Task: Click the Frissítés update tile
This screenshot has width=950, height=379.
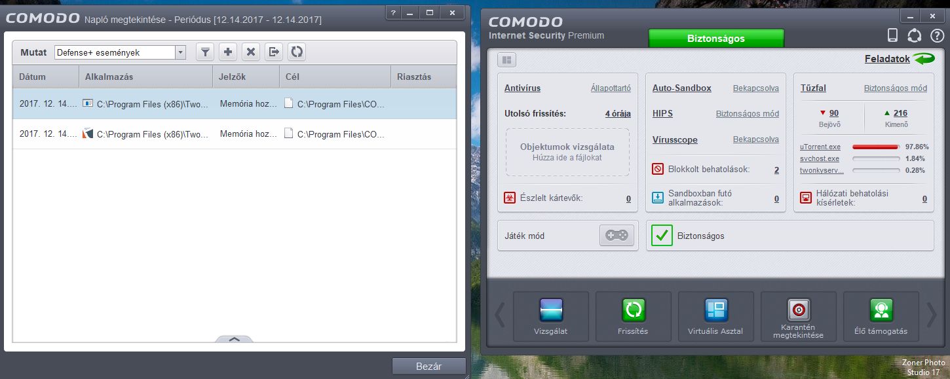Action: click(633, 316)
